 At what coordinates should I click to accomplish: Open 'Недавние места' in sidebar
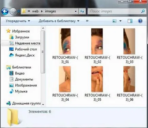pos(28,43)
